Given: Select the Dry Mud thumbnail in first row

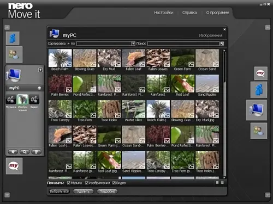Looking at the screenshot, I should click(x=109, y=58).
